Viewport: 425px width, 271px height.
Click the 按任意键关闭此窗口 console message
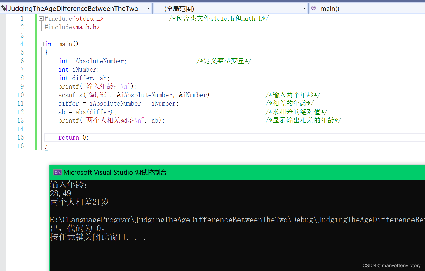(x=98, y=237)
